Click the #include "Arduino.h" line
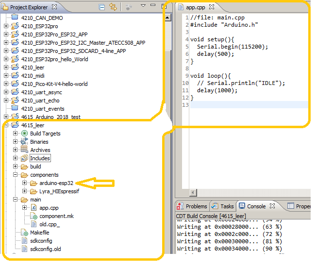316x268 pixels. click(x=224, y=25)
